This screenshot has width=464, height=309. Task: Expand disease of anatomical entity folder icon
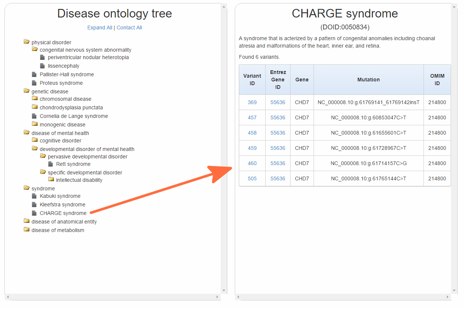coord(26,221)
